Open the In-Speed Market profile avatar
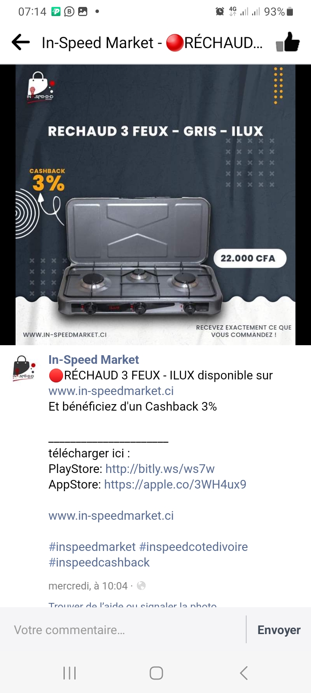Viewport: 311px width, 693px height. pos(23,368)
